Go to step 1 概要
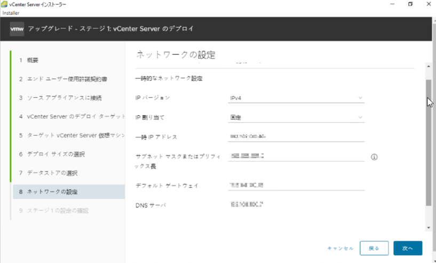This screenshot has height=263, width=436. click(x=29, y=60)
